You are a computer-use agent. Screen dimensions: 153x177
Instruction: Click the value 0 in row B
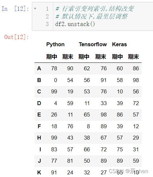pos(56,80)
